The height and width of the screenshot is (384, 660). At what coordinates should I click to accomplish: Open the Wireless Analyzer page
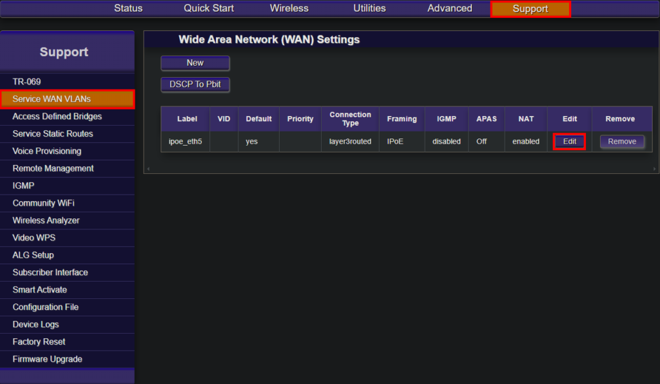point(46,220)
